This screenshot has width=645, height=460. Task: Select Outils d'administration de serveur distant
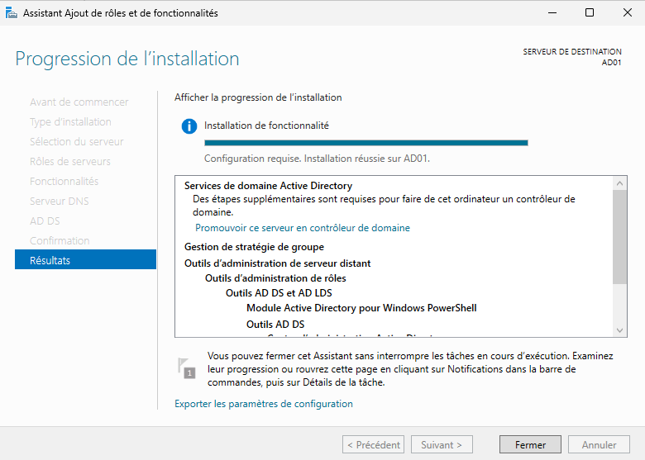point(277,263)
